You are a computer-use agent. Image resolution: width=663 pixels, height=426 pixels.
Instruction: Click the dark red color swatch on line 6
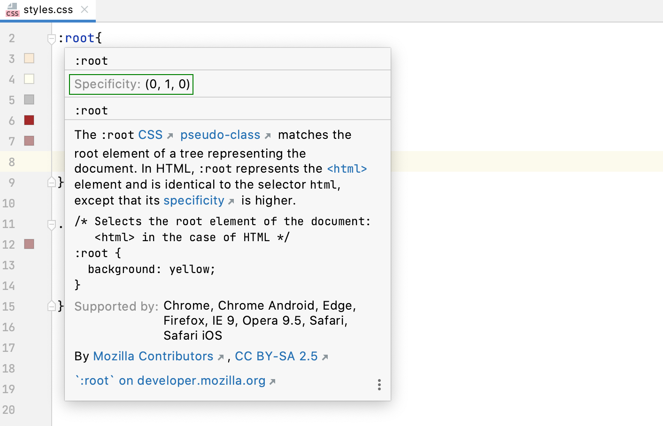click(x=29, y=120)
